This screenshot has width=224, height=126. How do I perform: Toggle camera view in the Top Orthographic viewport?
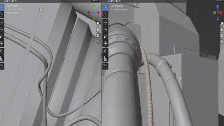pyautogui.click(x=98, y=35)
